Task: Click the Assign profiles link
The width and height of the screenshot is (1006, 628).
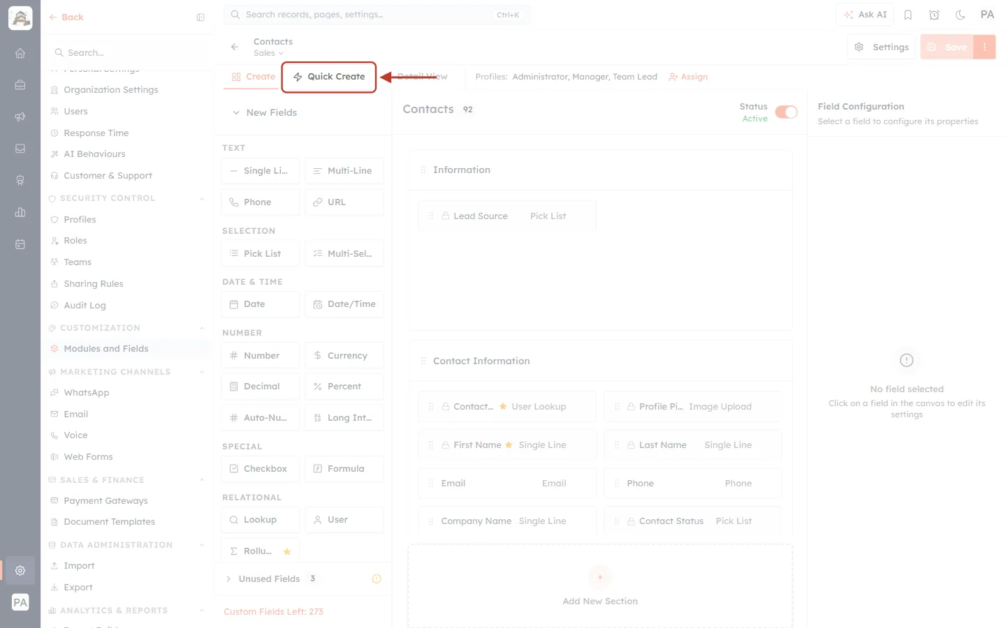Action: click(x=688, y=77)
